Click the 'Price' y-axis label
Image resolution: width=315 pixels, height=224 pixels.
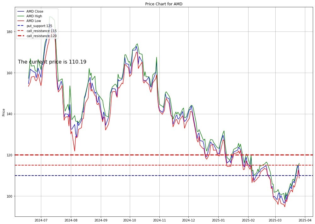point(3,112)
